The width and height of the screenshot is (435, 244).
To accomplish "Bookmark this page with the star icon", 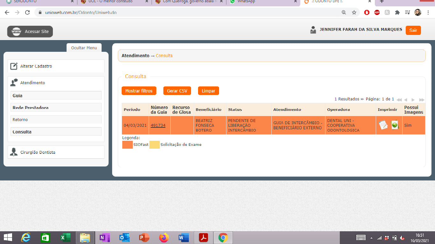I will (354, 12).
